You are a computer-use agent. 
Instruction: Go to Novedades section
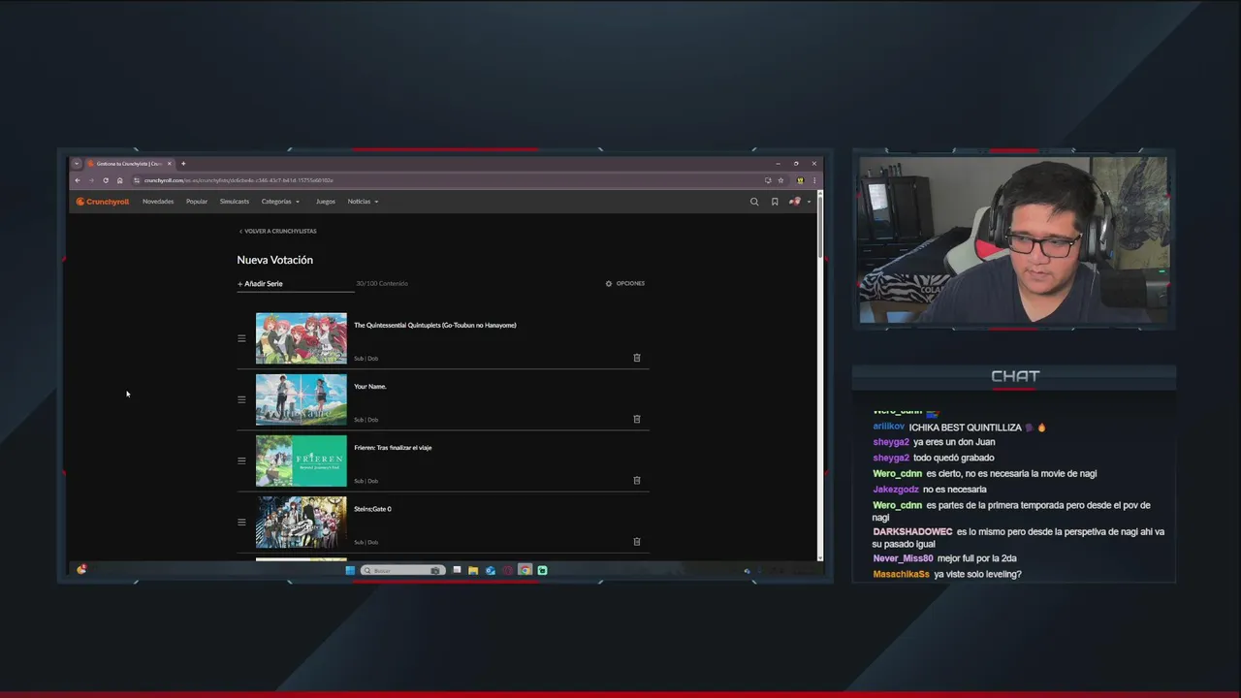point(158,202)
